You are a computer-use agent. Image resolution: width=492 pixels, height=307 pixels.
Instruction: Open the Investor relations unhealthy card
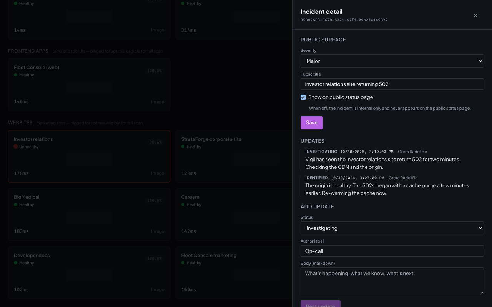pos(89,156)
